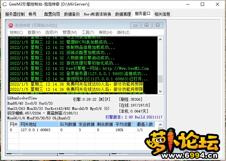
Task: Click the LbRunSocketTime status text
Action: pos(22,98)
